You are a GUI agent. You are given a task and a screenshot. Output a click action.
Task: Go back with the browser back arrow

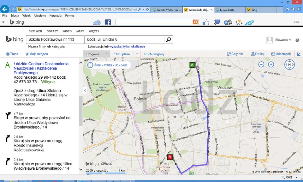coord(5,9)
